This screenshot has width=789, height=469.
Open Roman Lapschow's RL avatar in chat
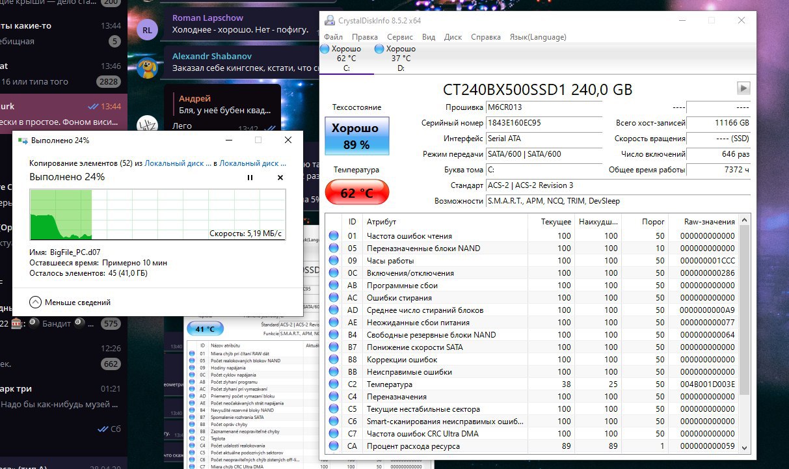[148, 29]
